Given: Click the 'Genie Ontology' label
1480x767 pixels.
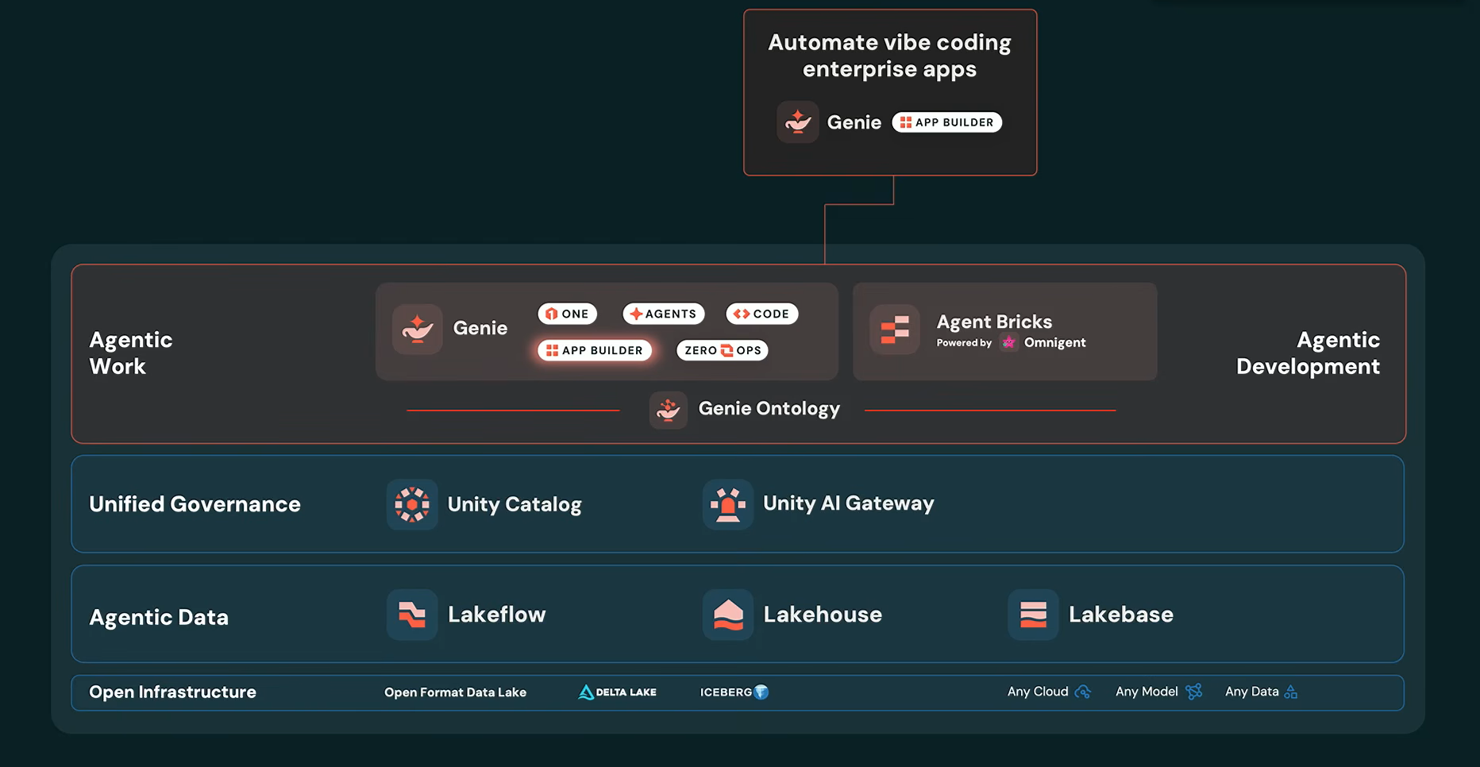Looking at the screenshot, I should (769, 409).
